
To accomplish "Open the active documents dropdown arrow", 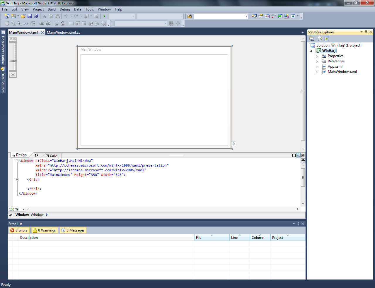I will coord(303,32).
